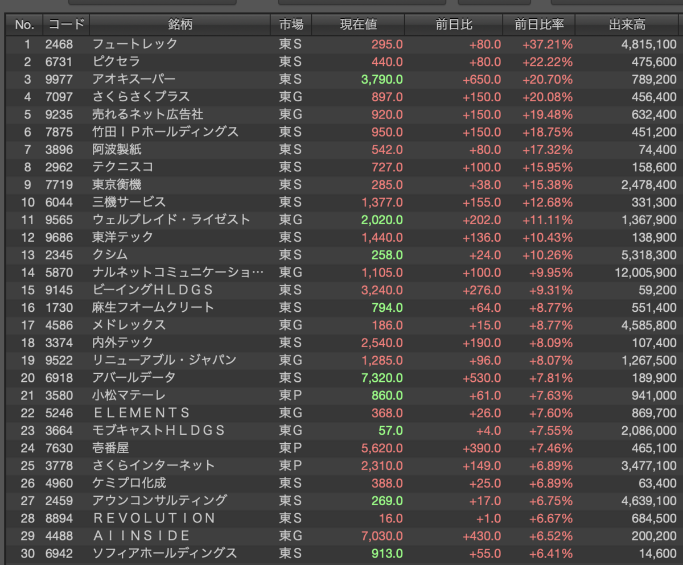Click stock code 5870
Image resolution: width=683 pixels, height=565 pixels.
coord(59,272)
